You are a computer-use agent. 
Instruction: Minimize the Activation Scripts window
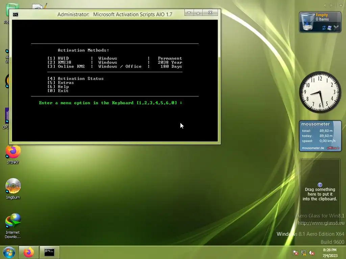189,13
